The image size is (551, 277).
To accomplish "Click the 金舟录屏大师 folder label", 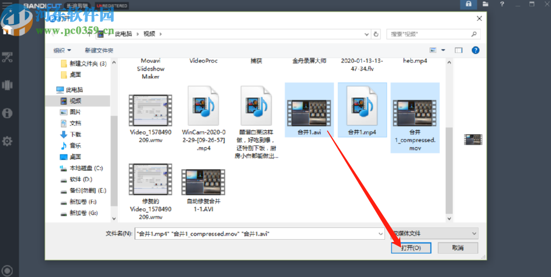I will pos(309,61).
